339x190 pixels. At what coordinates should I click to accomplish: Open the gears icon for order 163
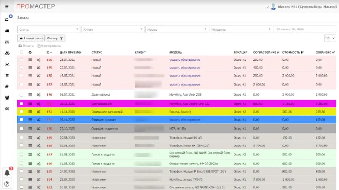[38, 187]
